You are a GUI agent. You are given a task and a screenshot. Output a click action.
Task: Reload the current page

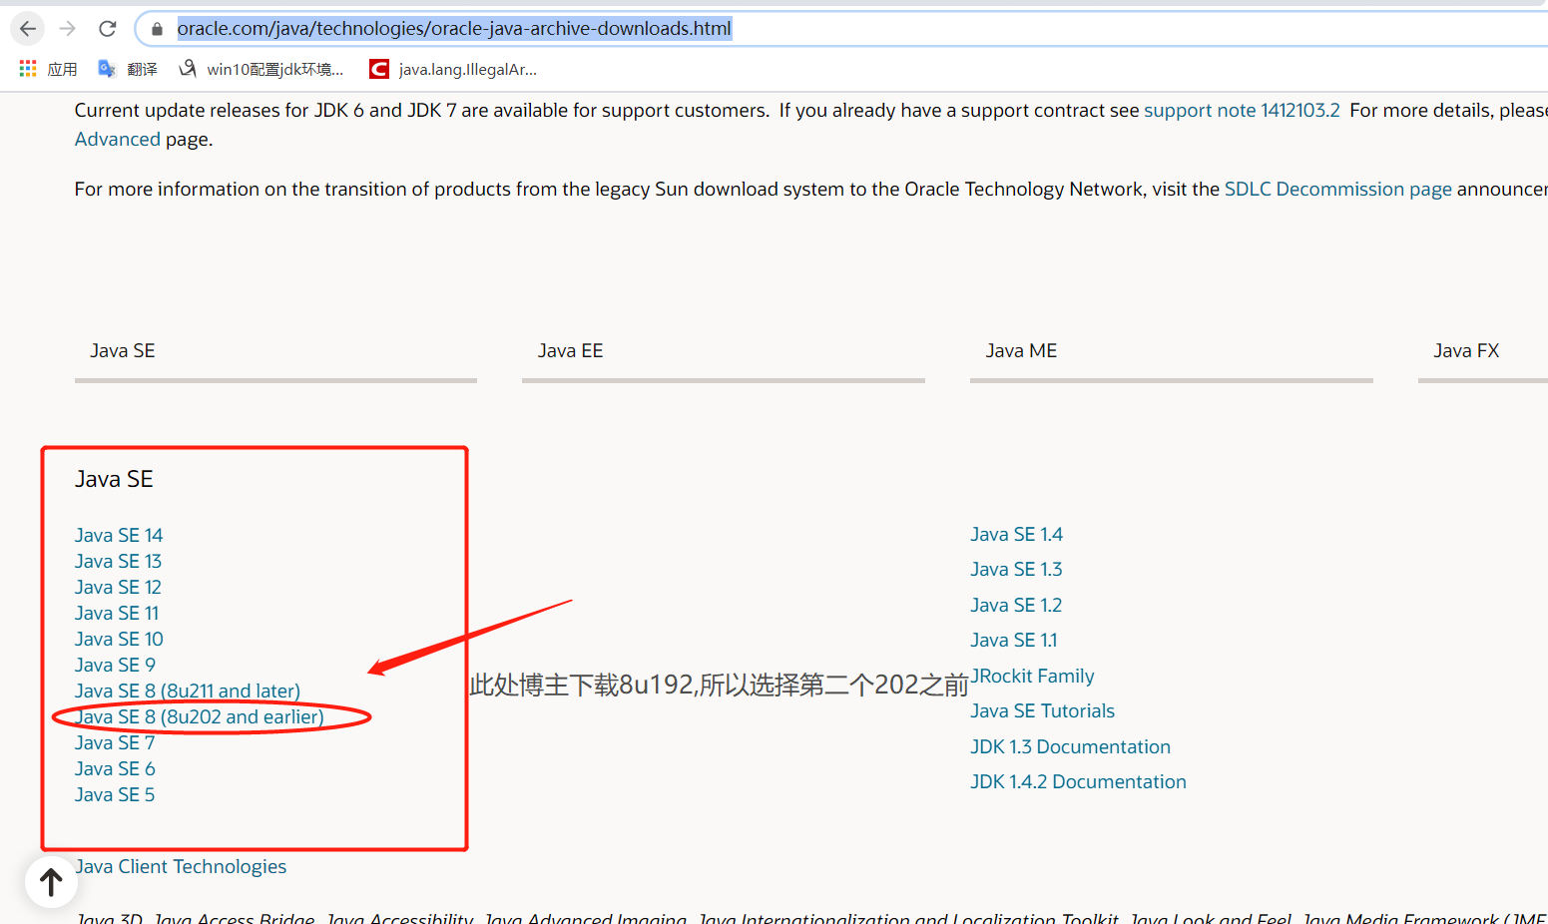point(107,28)
